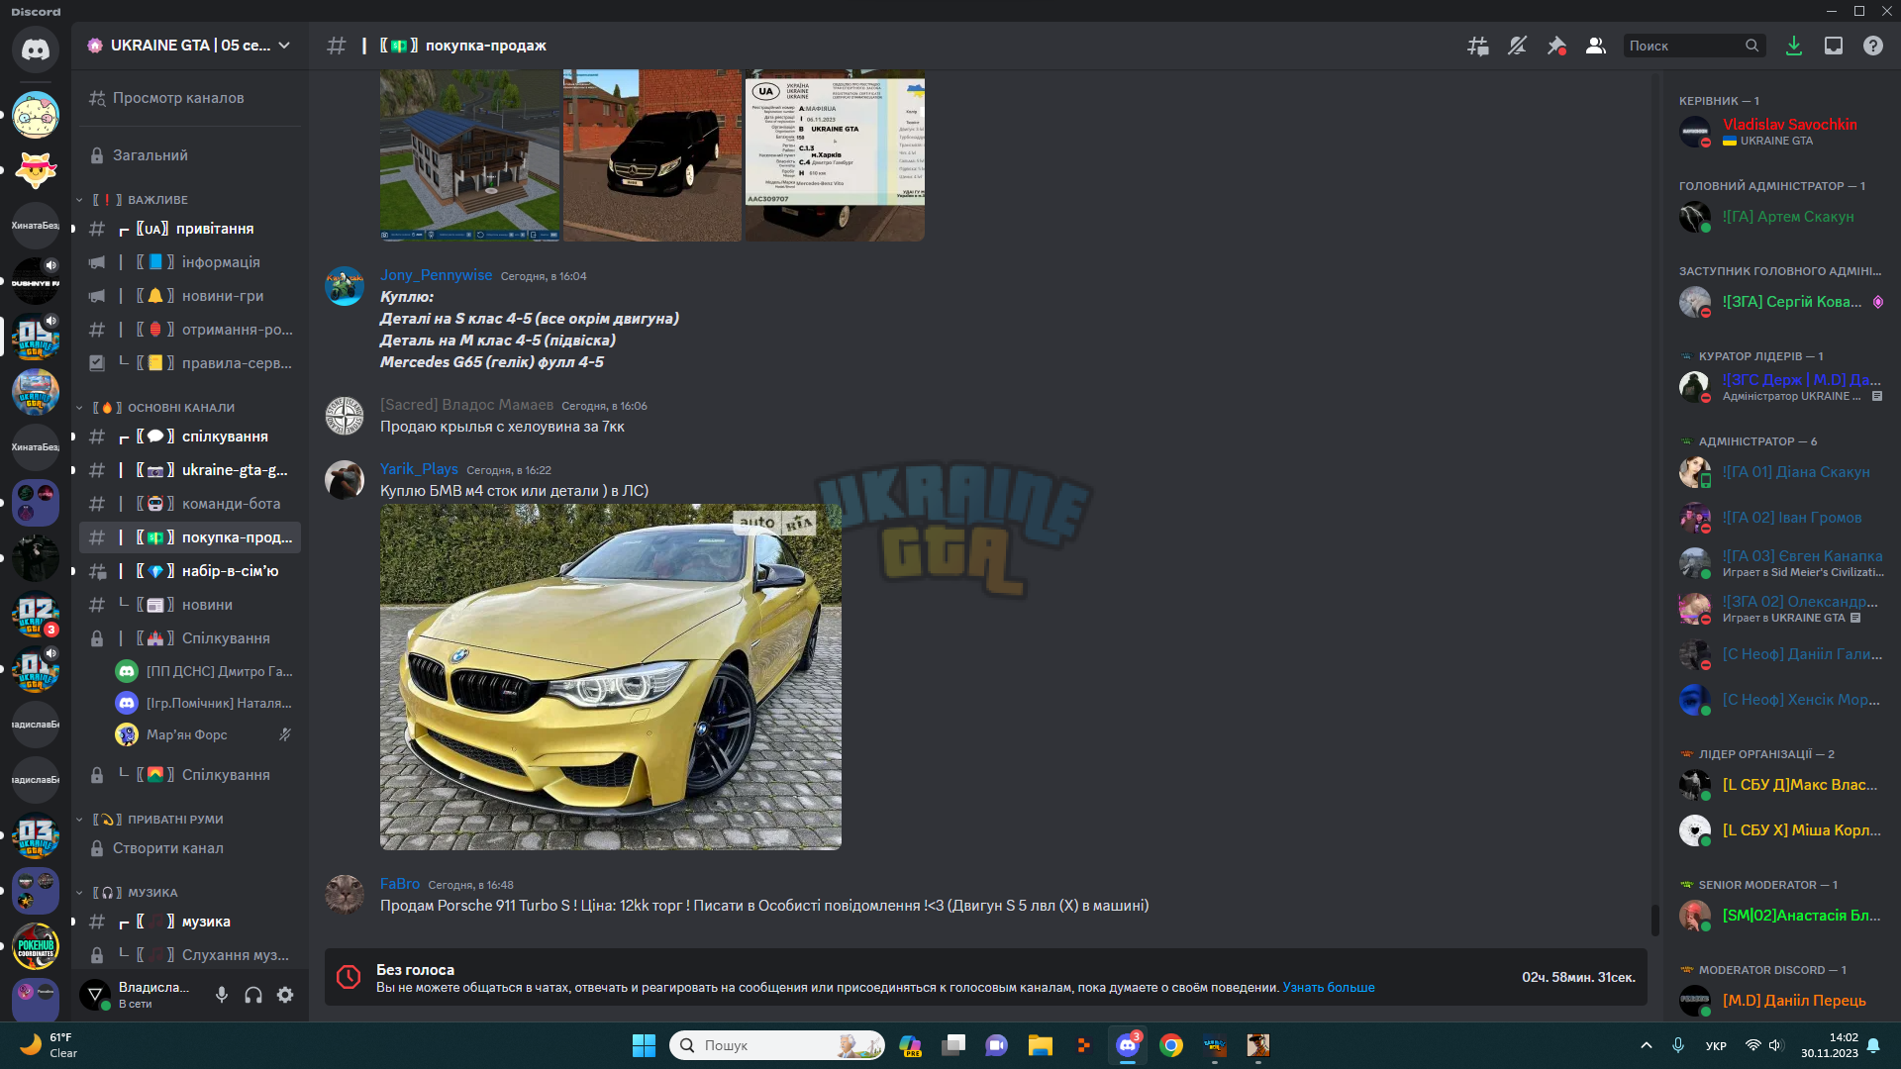
Task: Open user settings gear icon
Action: tap(285, 995)
